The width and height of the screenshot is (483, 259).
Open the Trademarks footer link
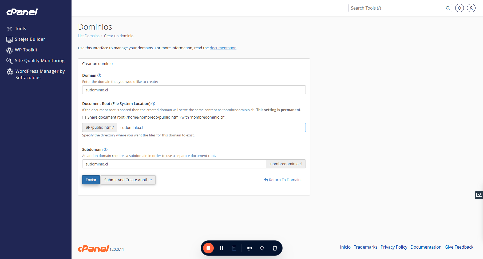(x=366, y=247)
